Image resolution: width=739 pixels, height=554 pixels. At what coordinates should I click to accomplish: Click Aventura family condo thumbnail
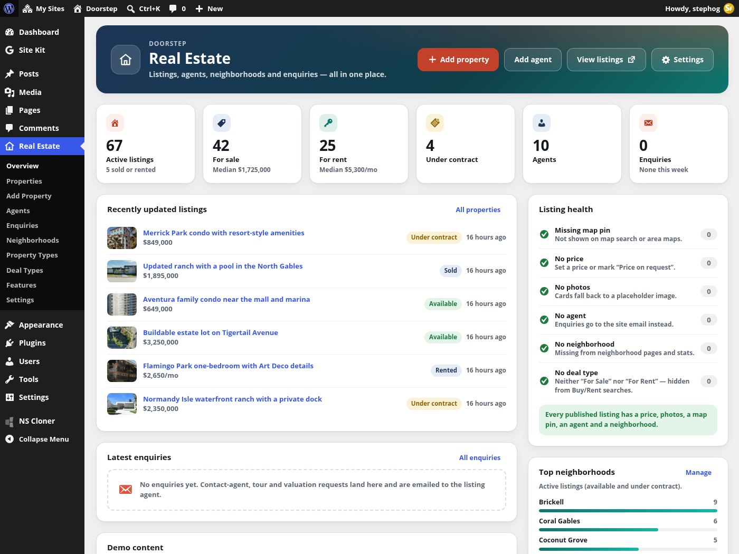pyautogui.click(x=122, y=304)
